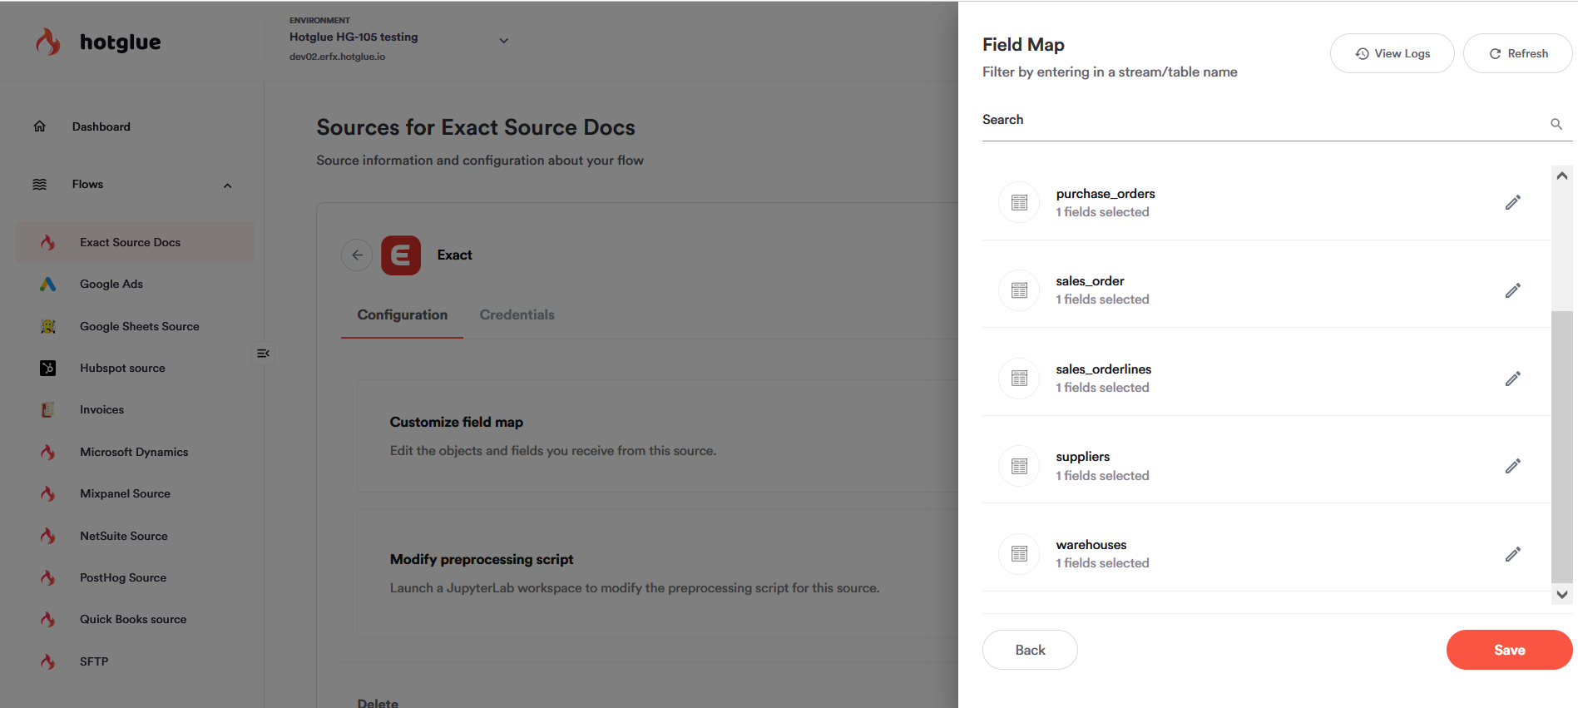This screenshot has width=1578, height=708.
Task: Open the Modify preprocessing script card
Action: [x=657, y=574]
